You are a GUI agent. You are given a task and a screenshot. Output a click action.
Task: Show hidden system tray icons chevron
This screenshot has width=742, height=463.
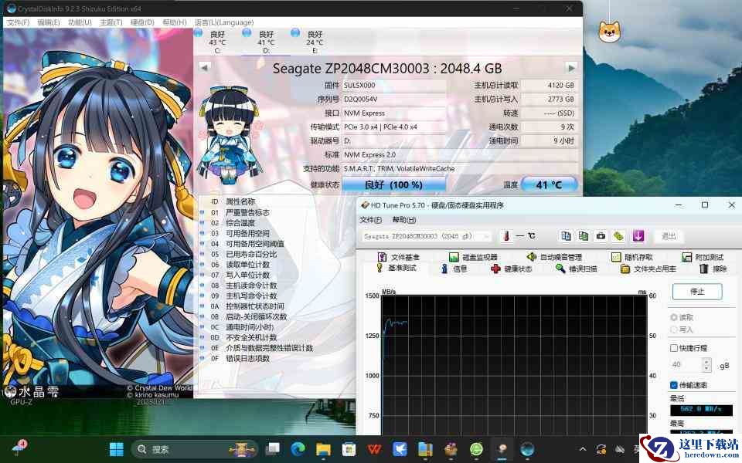click(583, 449)
